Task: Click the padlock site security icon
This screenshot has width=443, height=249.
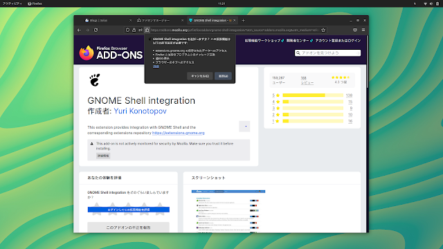Action: click(134, 30)
